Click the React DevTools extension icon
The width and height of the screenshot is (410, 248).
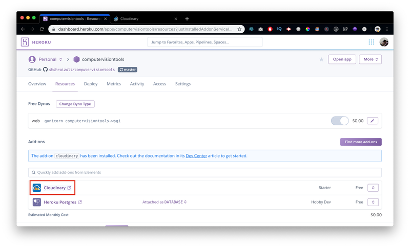coord(251,29)
